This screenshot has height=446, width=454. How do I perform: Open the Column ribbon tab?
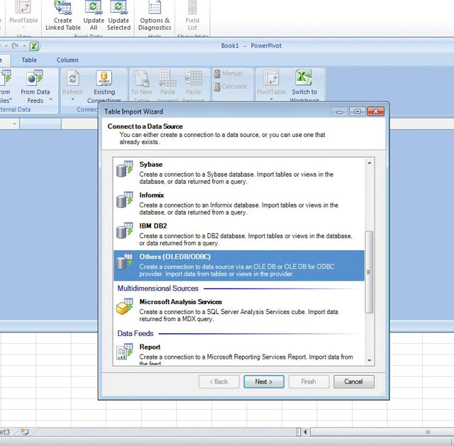tap(67, 60)
